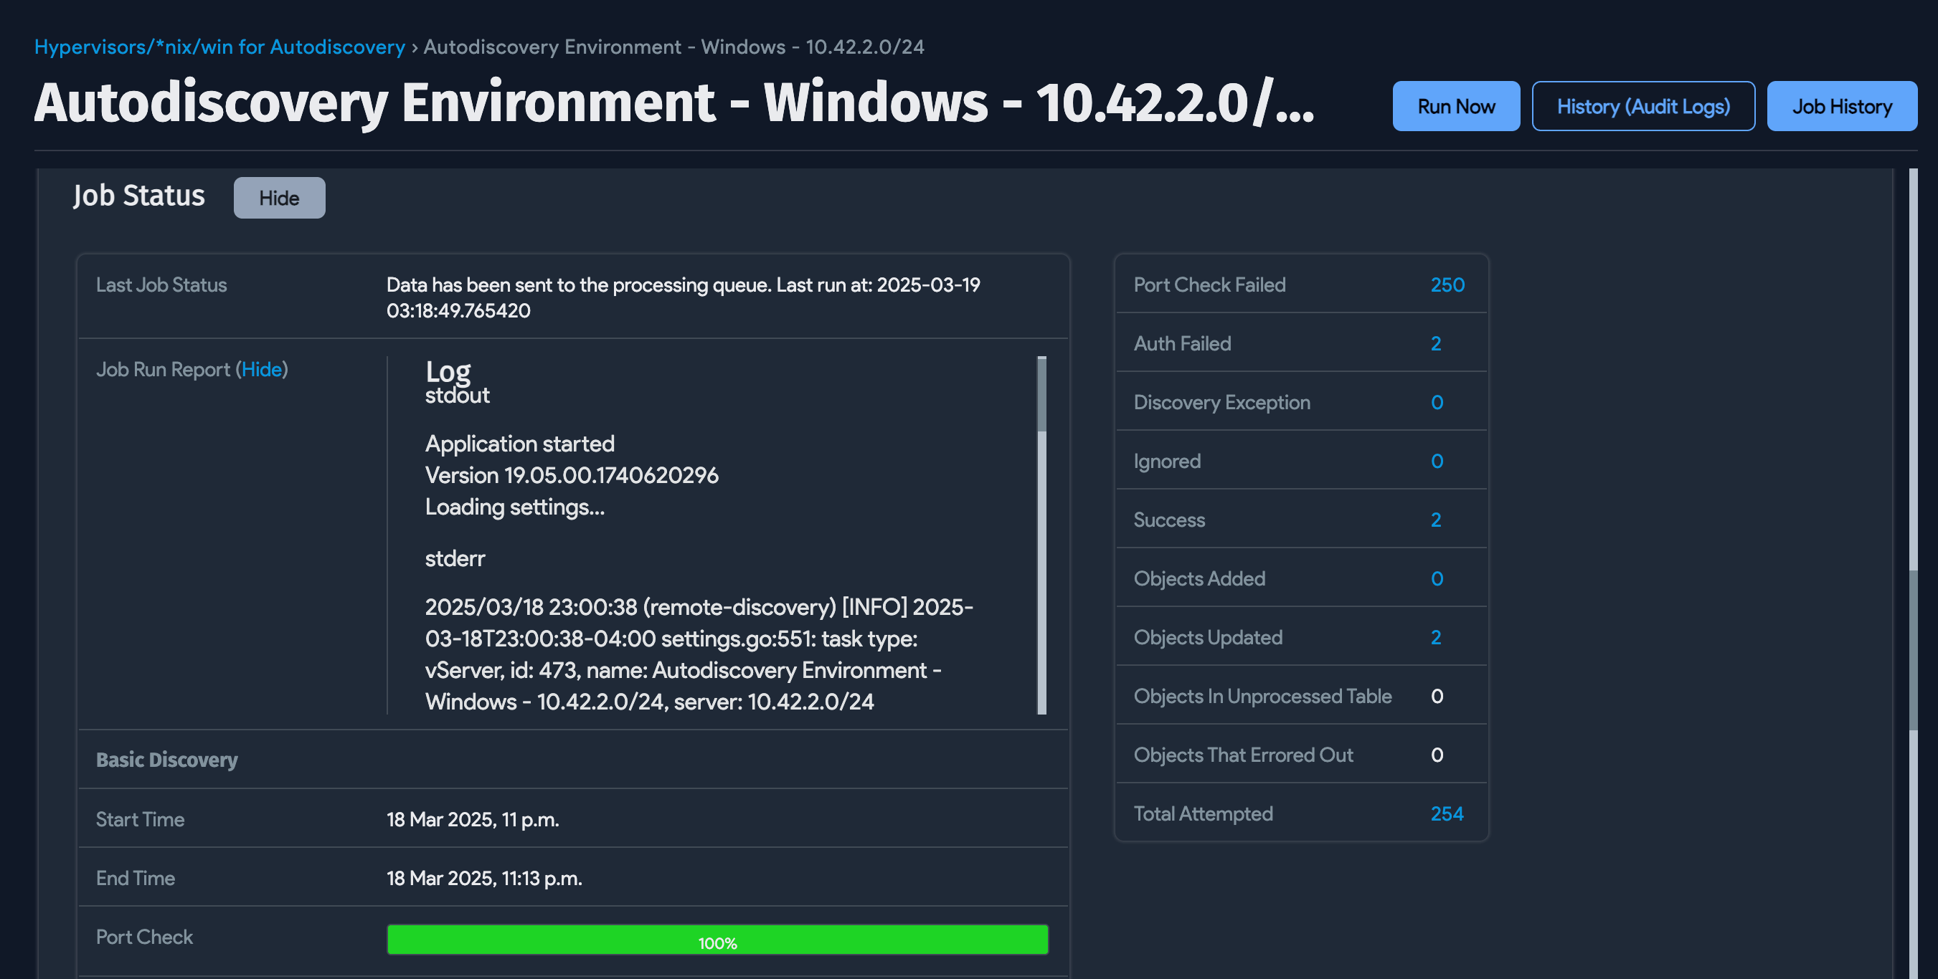Click the Basic Discovery section header
The image size is (1938, 979).
pos(166,760)
